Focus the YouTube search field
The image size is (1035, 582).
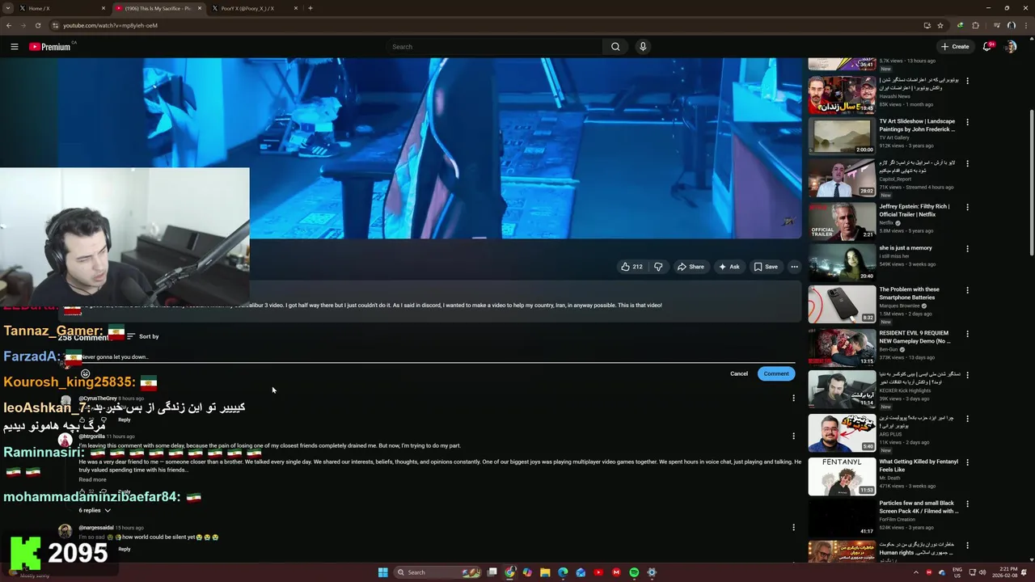click(x=494, y=47)
